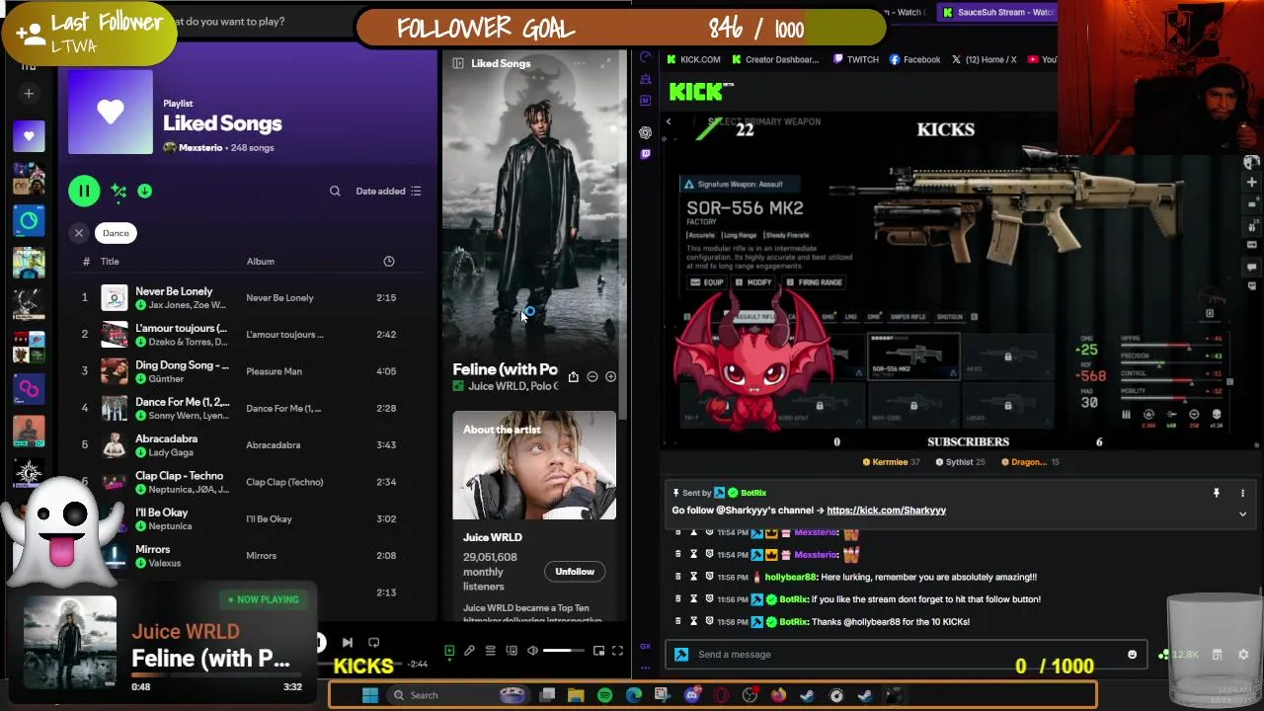Follow the kick.com/Sharkyyy link
This screenshot has height=711, width=1264.
886,511
